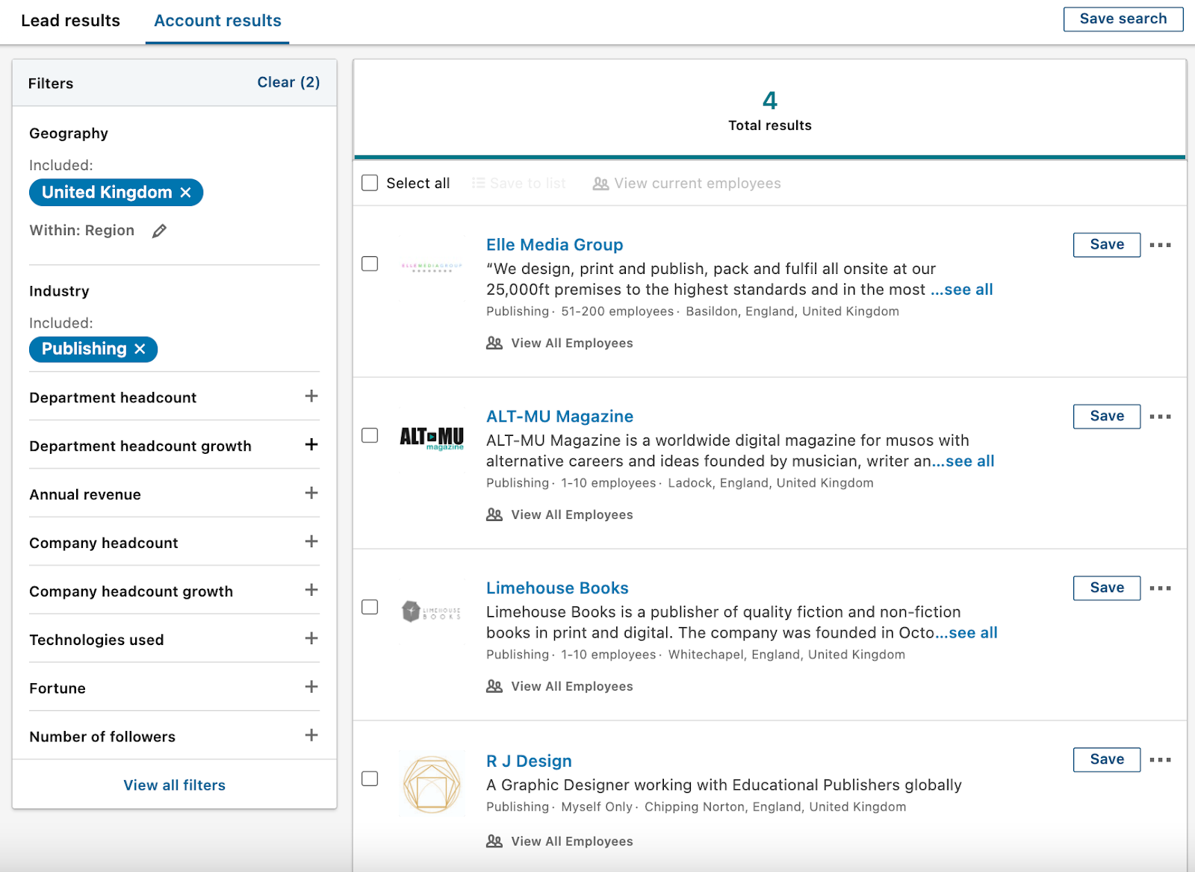Viewport: 1195px width, 872px height.
Task: Click the ALT-MU Magazine logo
Action: [x=432, y=438]
